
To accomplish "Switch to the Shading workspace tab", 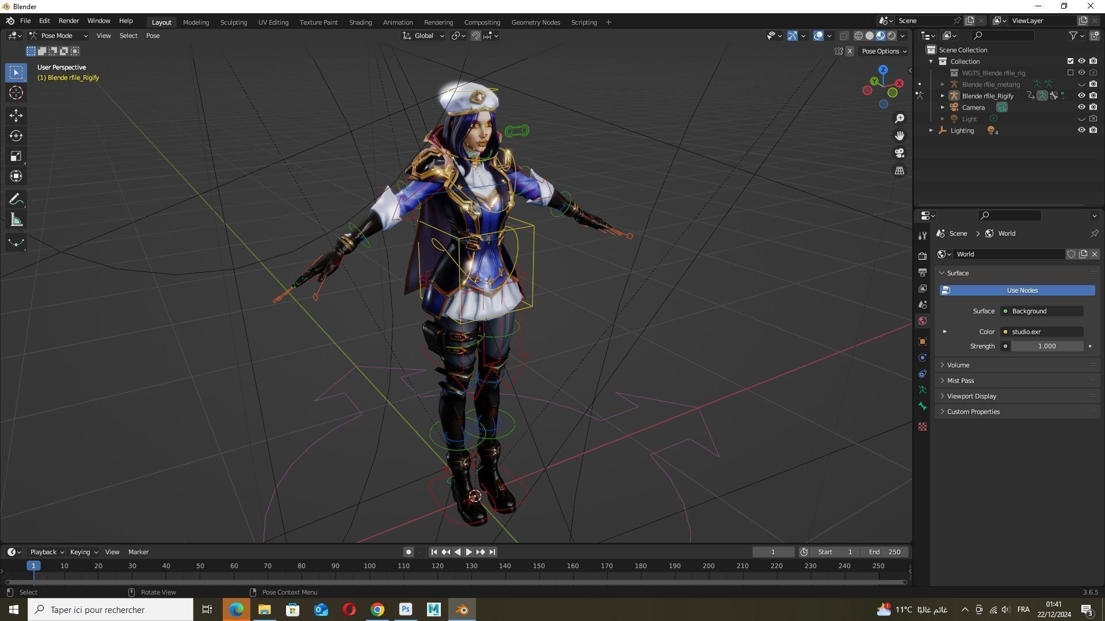I will [x=360, y=22].
